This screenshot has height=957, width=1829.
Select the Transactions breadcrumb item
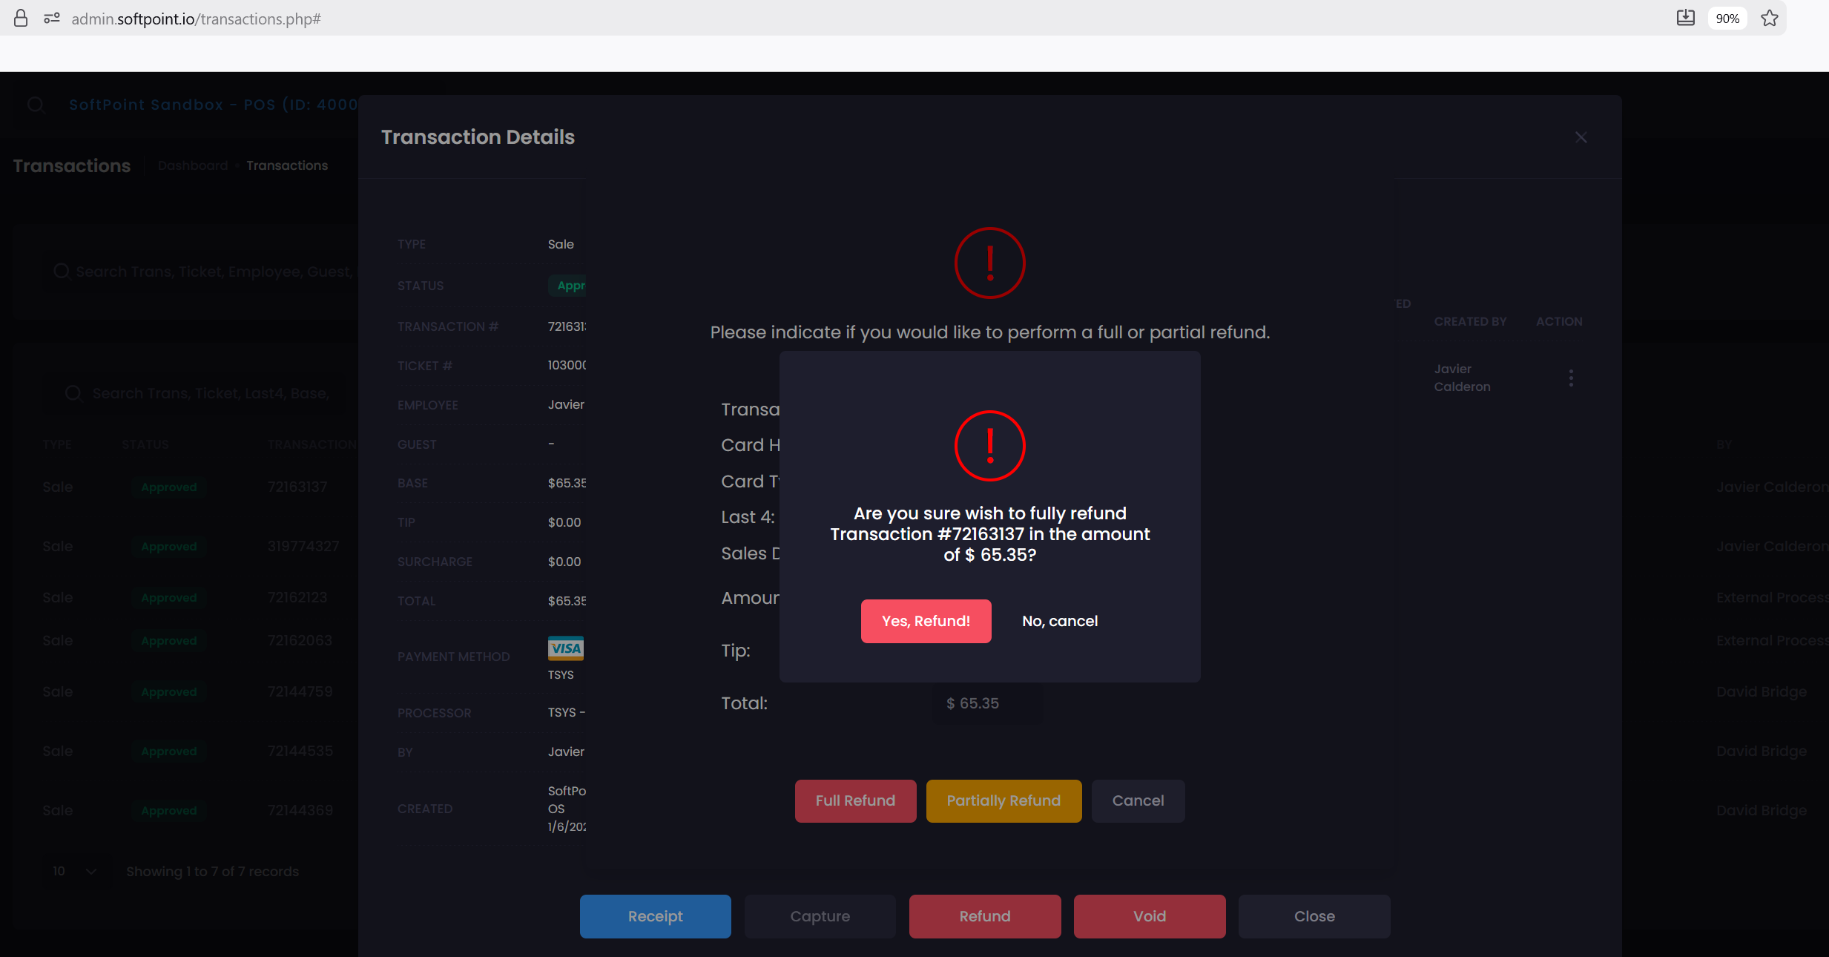click(x=287, y=165)
